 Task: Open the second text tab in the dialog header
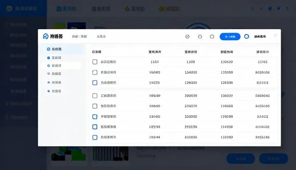(101, 36)
